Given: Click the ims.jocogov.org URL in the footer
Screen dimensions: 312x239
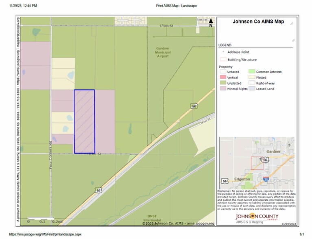Looking at the screenshot, I should coord(45,234).
